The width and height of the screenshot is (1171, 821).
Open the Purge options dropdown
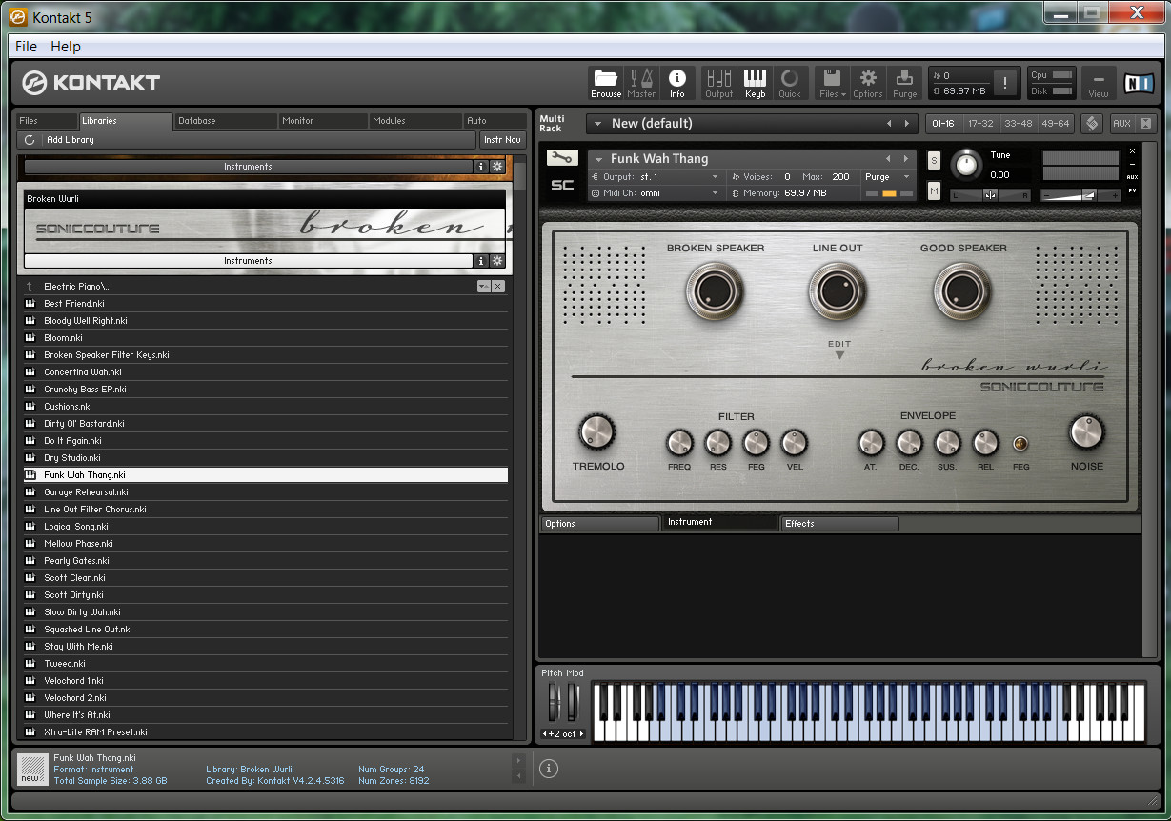905,177
